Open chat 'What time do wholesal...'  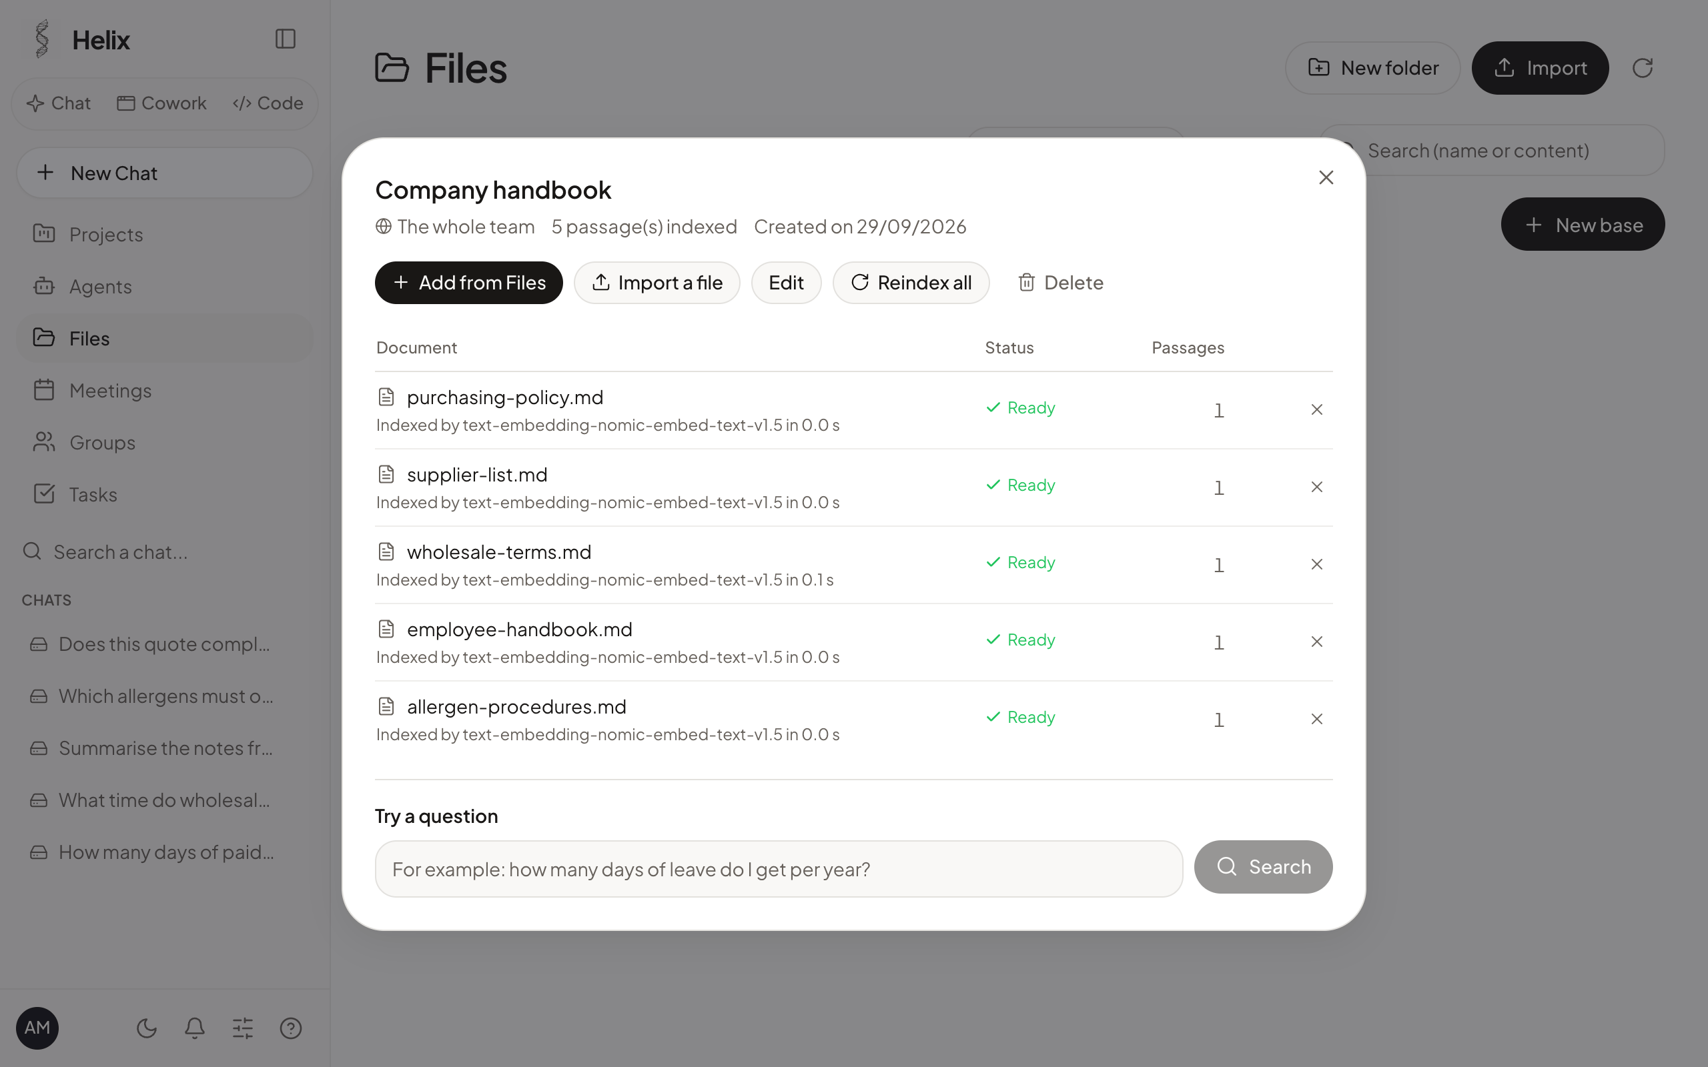[164, 800]
